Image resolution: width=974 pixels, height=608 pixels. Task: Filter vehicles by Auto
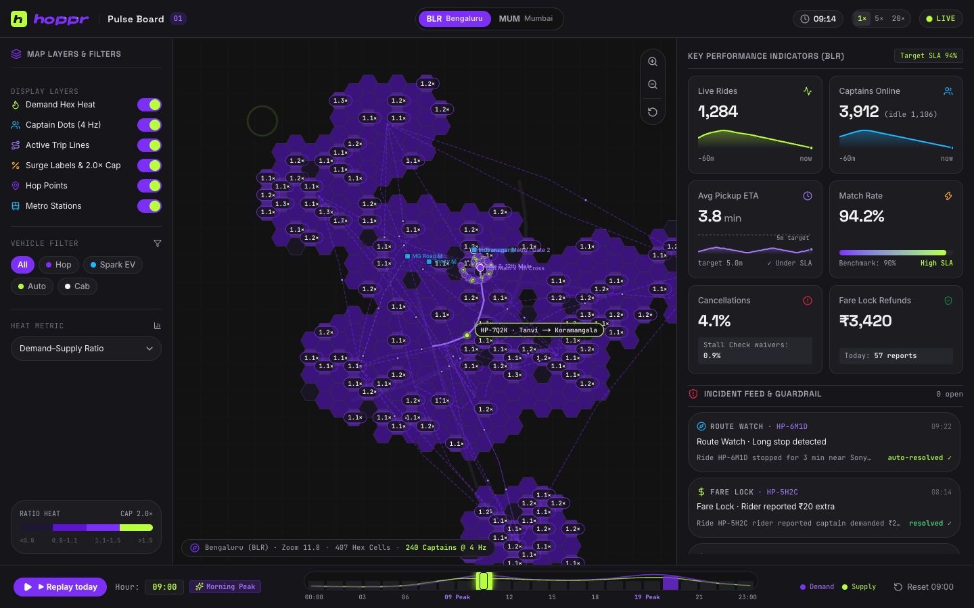pos(32,286)
